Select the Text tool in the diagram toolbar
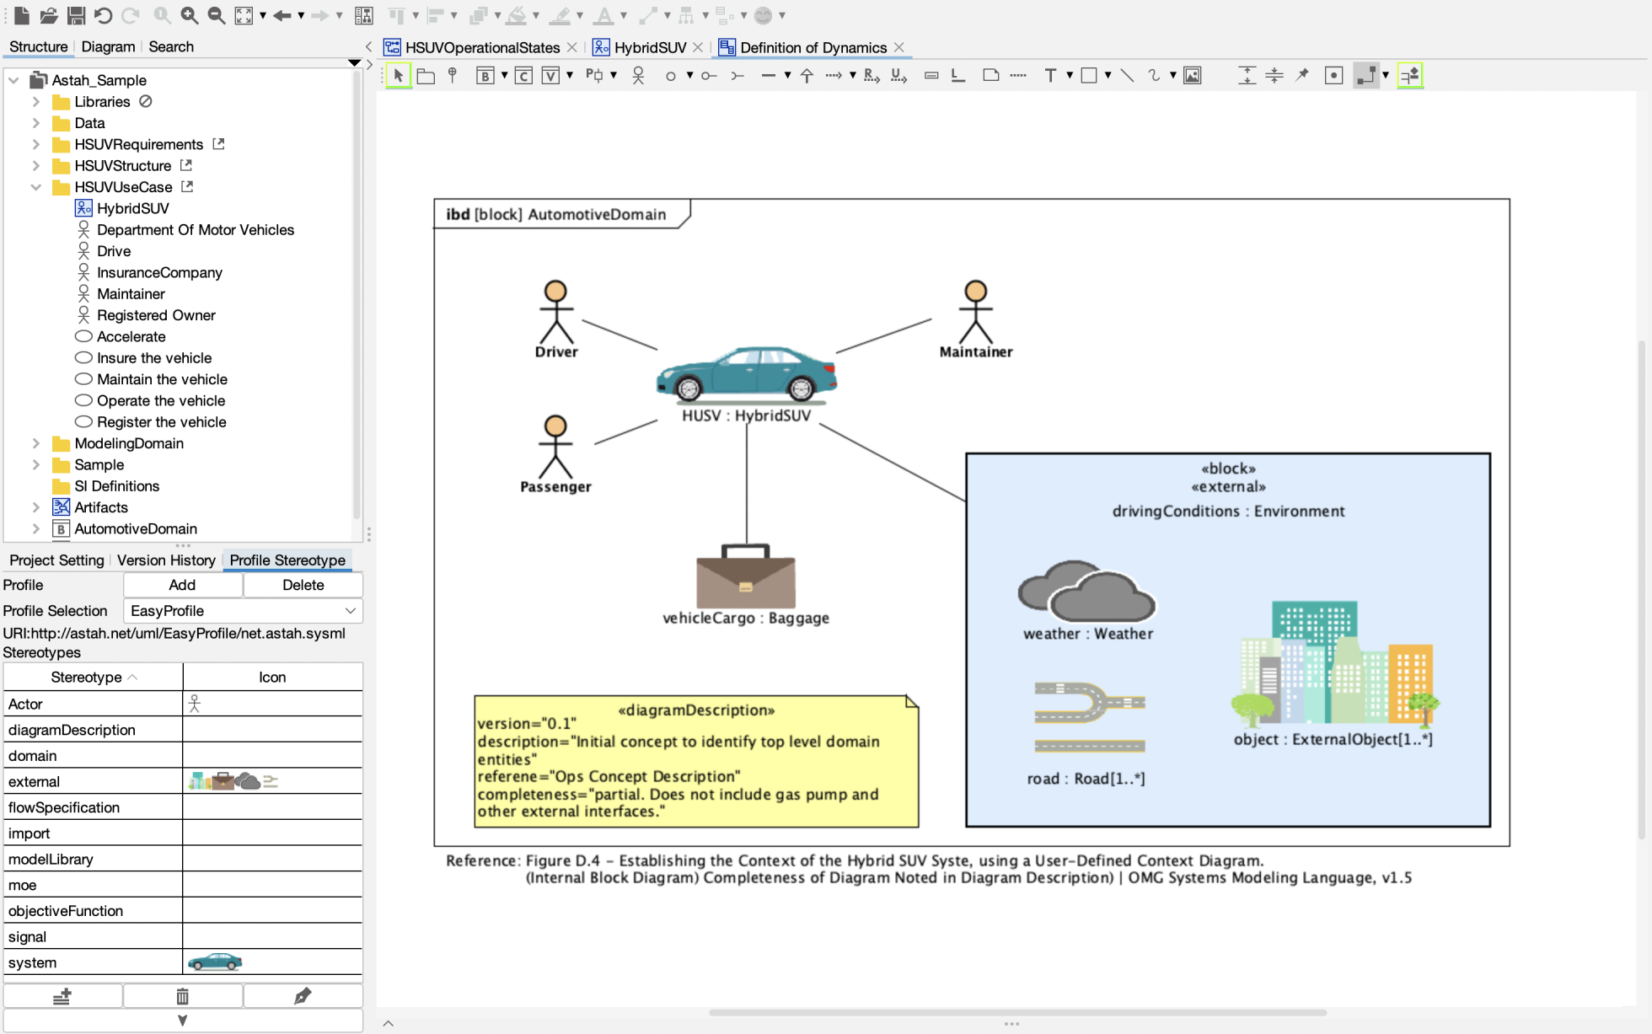The width and height of the screenshot is (1652, 1034). [x=1052, y=75]
